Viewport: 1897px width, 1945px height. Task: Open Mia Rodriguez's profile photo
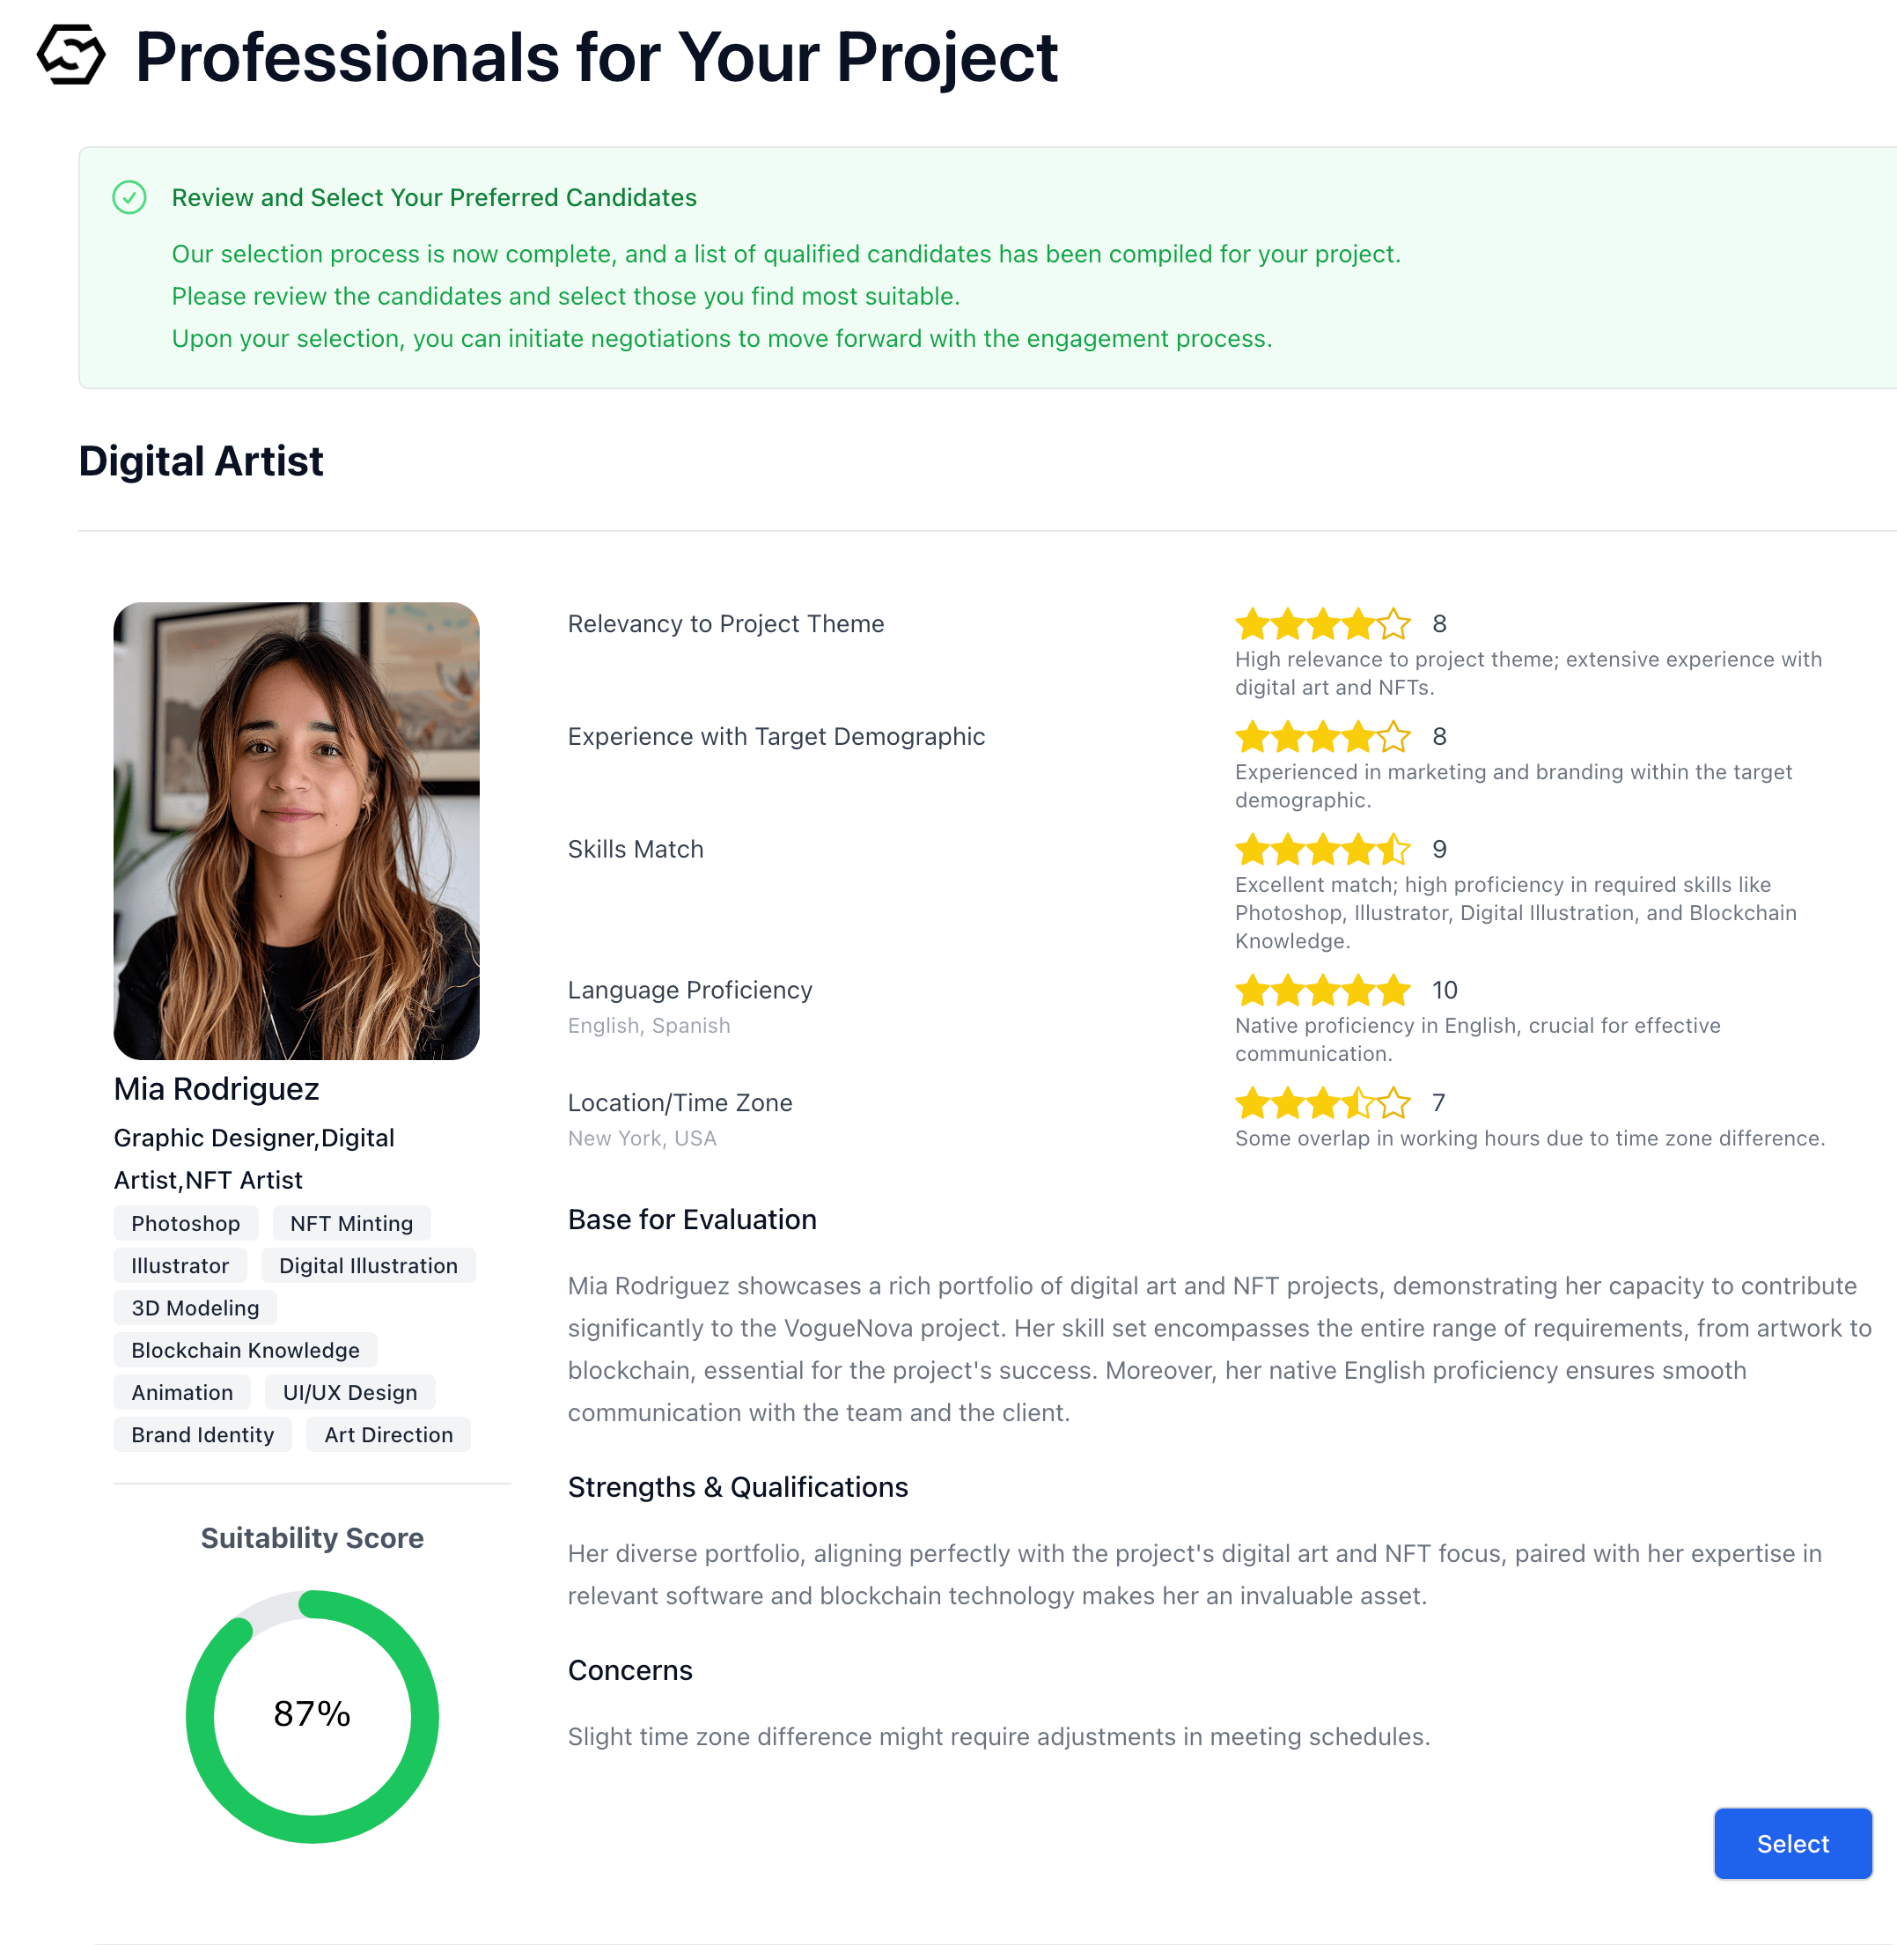(296, 830)
